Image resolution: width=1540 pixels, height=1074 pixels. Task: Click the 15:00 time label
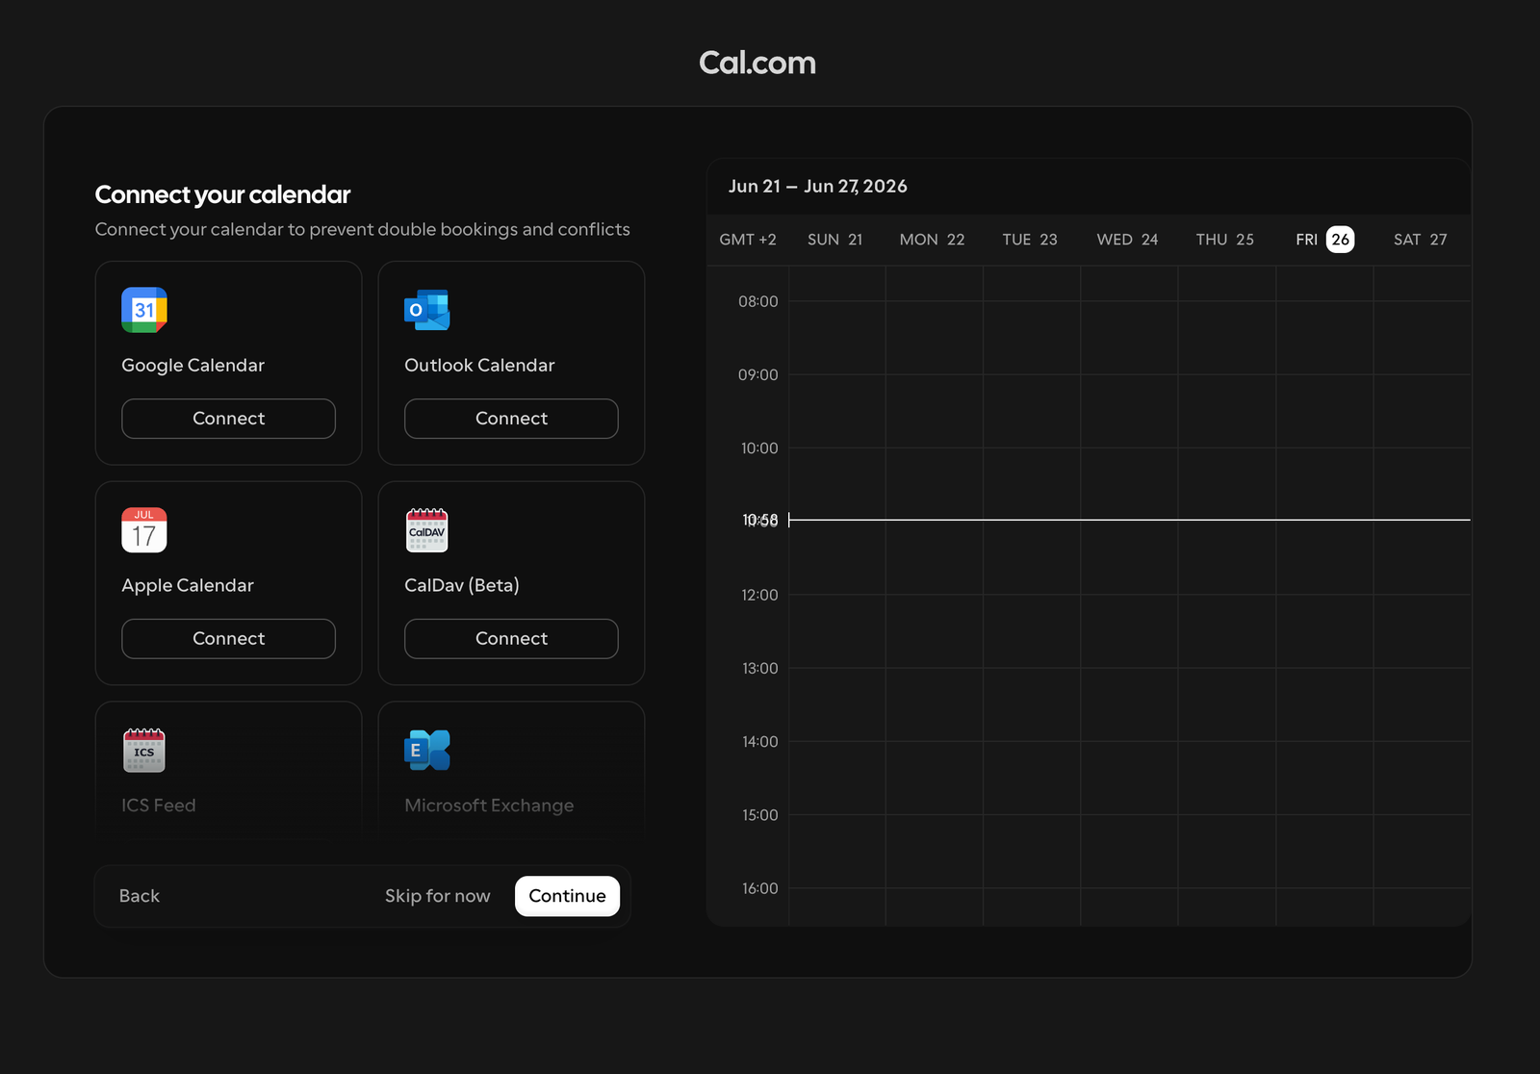tap(760, 815)
